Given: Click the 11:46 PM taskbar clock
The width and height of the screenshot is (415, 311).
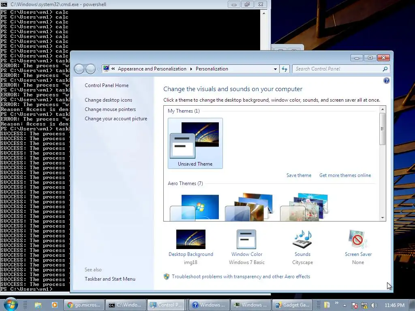Looking at the screenshot, I should click(x=394, y=305).
